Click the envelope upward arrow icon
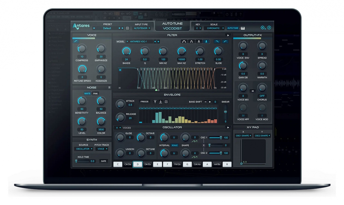344x205 pixels. click(x=155, y=101)
